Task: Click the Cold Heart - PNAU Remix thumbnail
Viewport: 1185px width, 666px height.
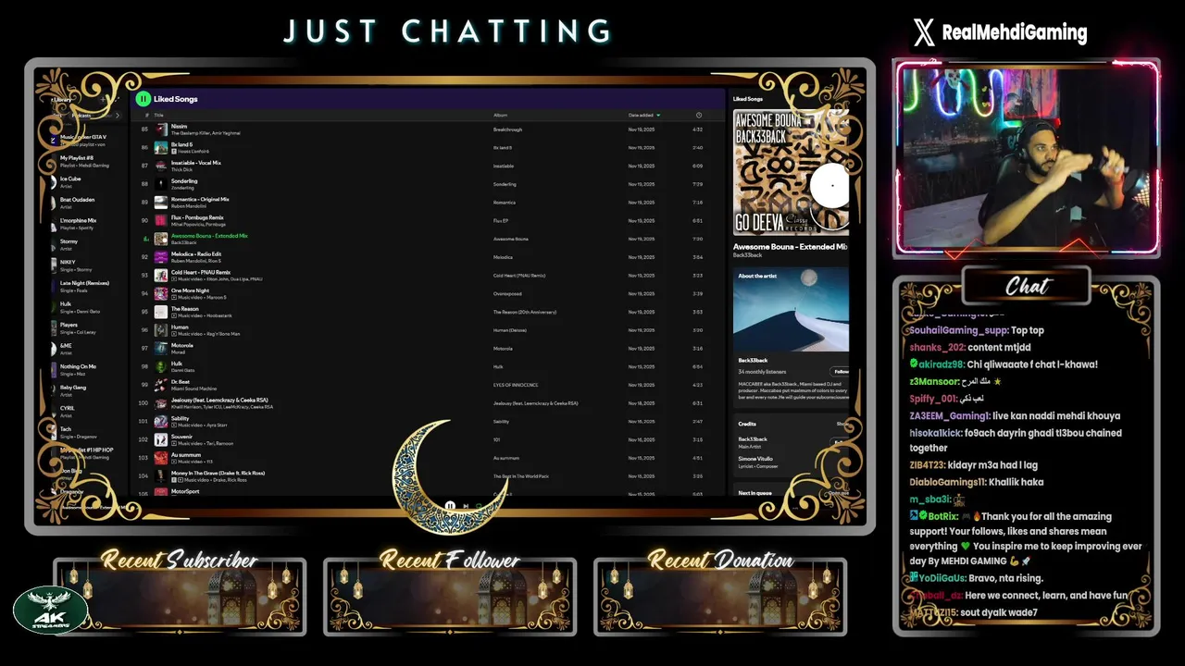Action: [x=161, y=276]
